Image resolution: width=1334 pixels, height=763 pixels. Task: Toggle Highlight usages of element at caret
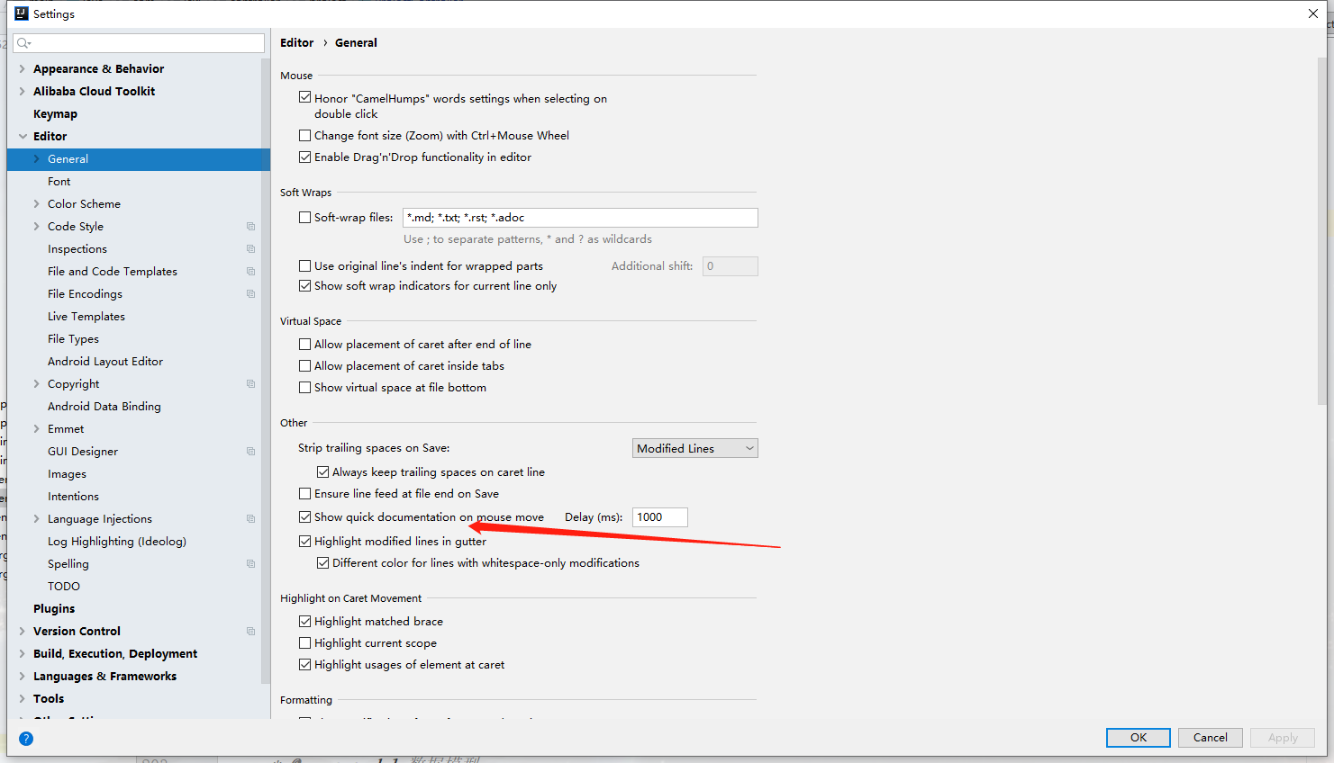pyautogui.click(x=304, y=665)
